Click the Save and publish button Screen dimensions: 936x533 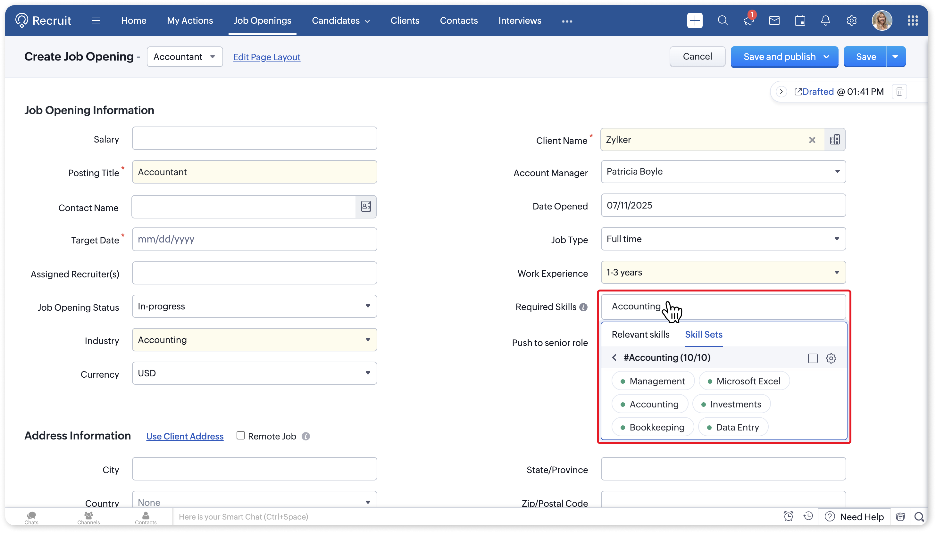[x=779, y=57]
